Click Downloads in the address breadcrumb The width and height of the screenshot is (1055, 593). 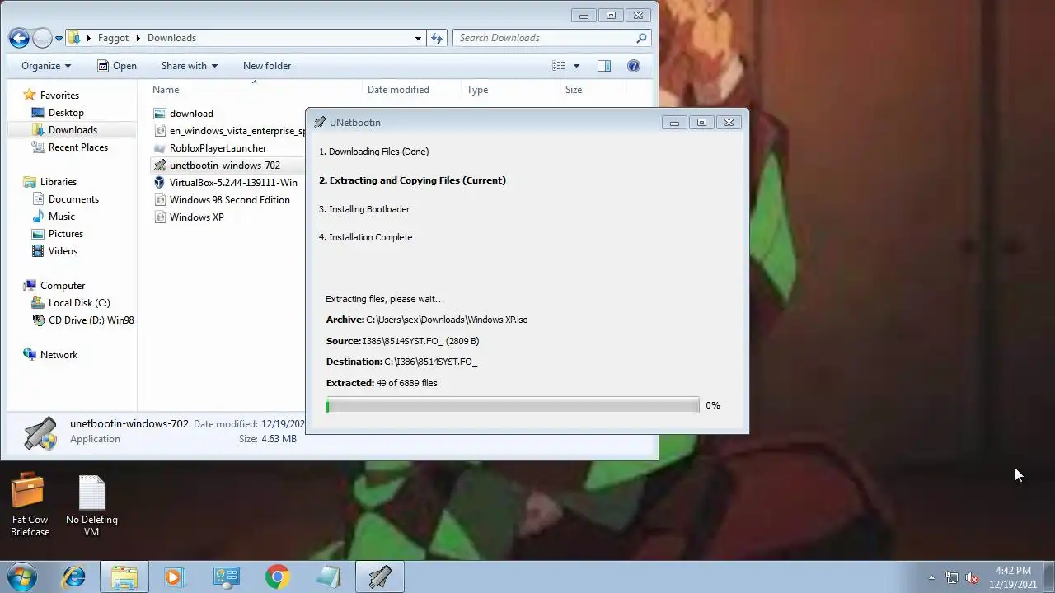pyautogui.click(x=171, y=38)
